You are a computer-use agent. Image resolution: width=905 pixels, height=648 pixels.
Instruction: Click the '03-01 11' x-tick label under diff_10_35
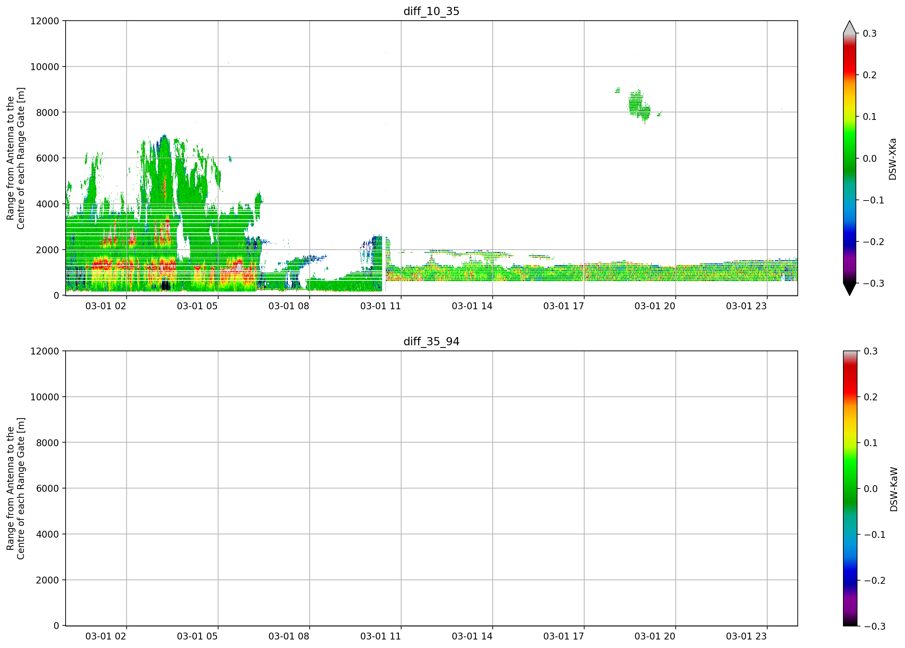(380, 306)
